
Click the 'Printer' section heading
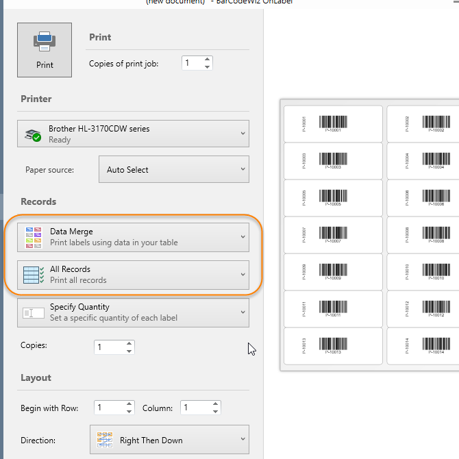coord(36,99)
